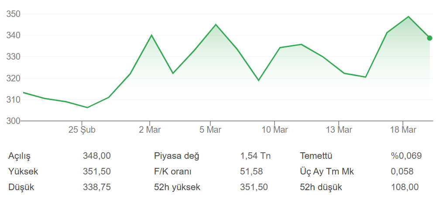Click the green end-point dot on chart
Screen dimensions: 436x201
click(x=429, y=38)
